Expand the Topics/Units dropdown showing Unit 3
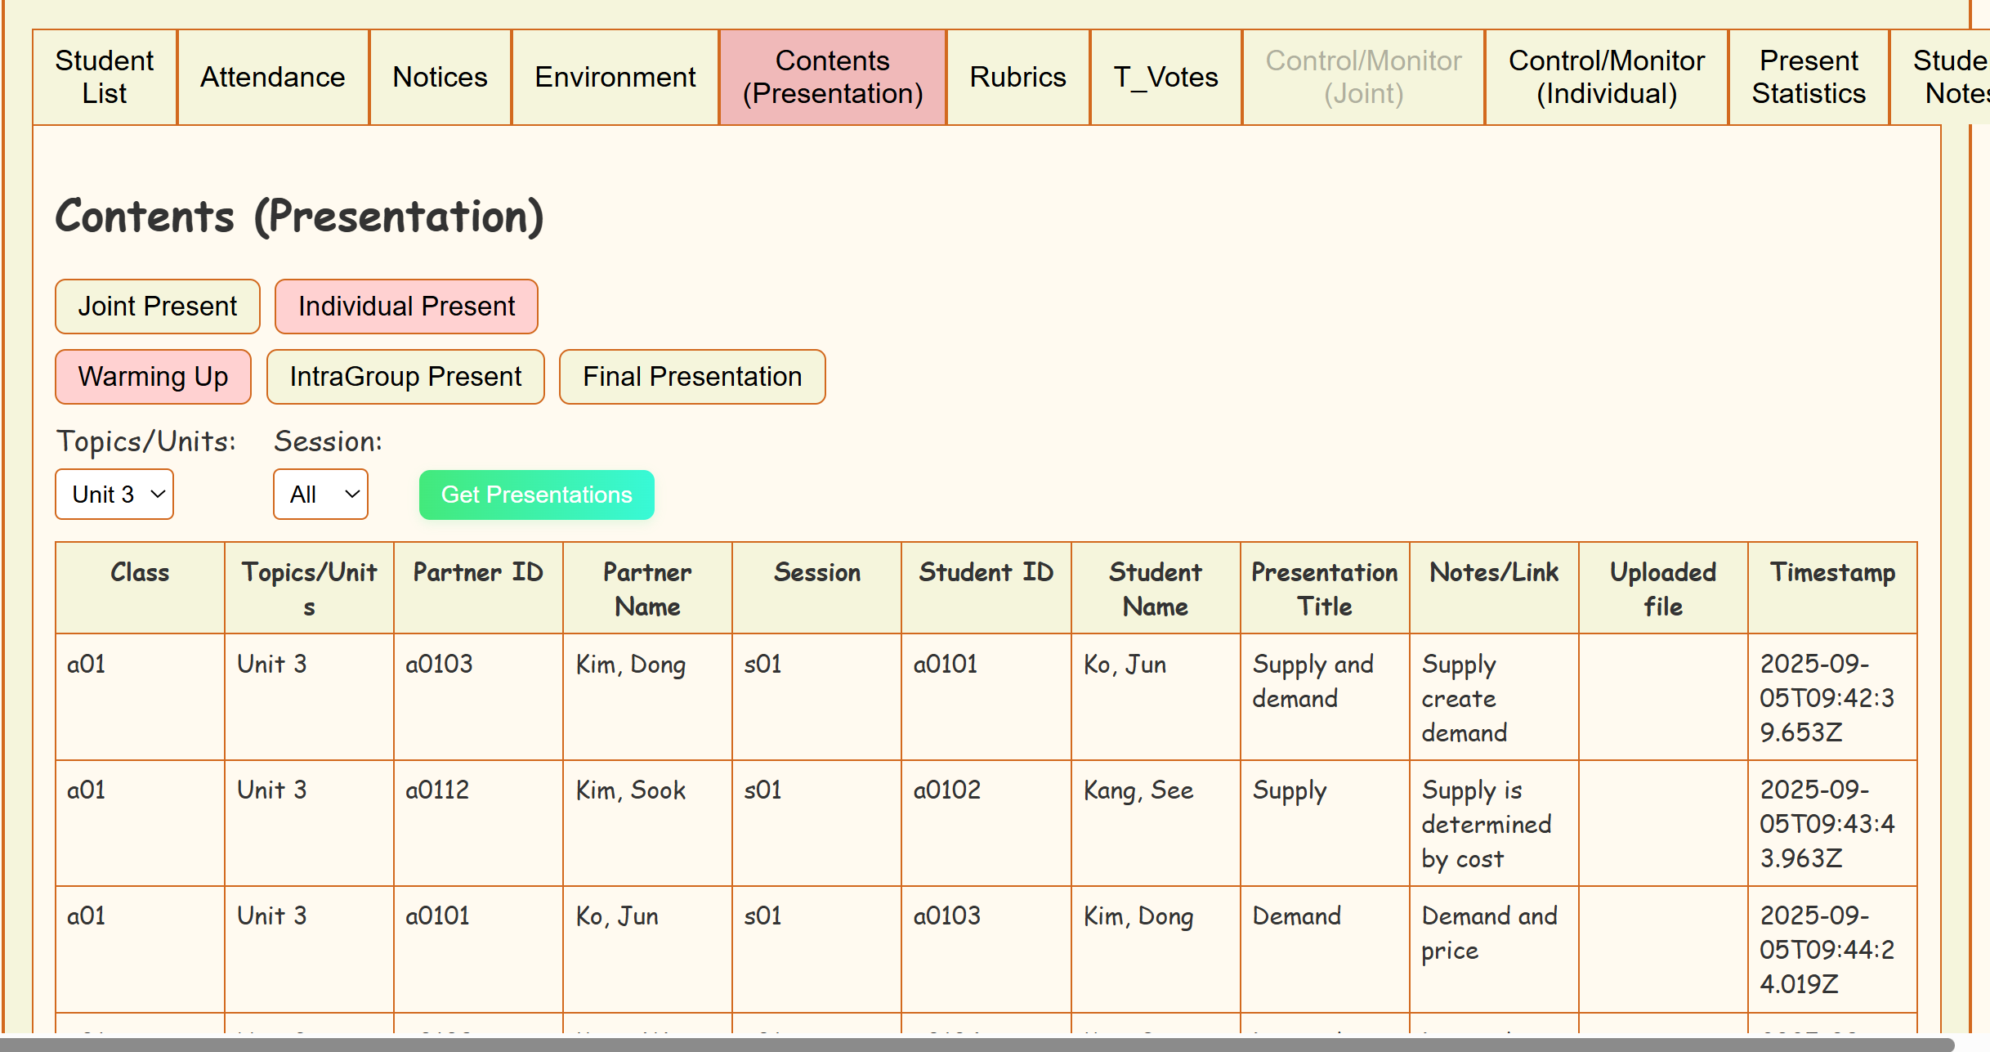Image resolution: width=1990 pixels, height=1052 pixels. click(x=114, y=495)
